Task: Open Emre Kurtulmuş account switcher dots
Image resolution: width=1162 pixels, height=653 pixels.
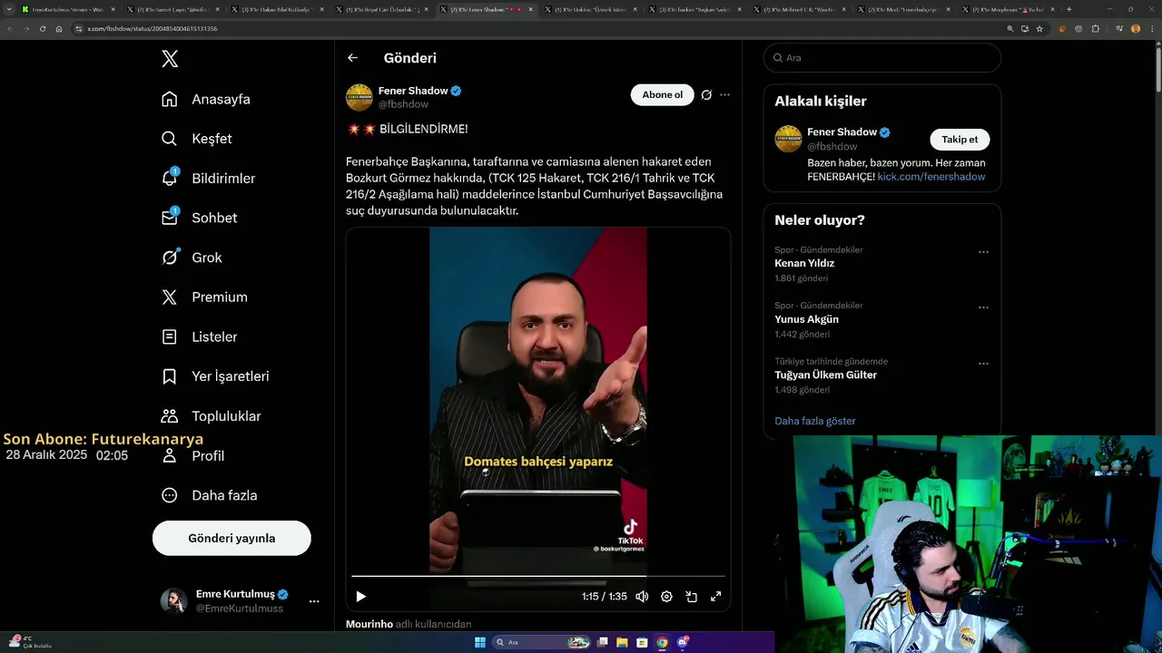Action: [x=314, y=601]
